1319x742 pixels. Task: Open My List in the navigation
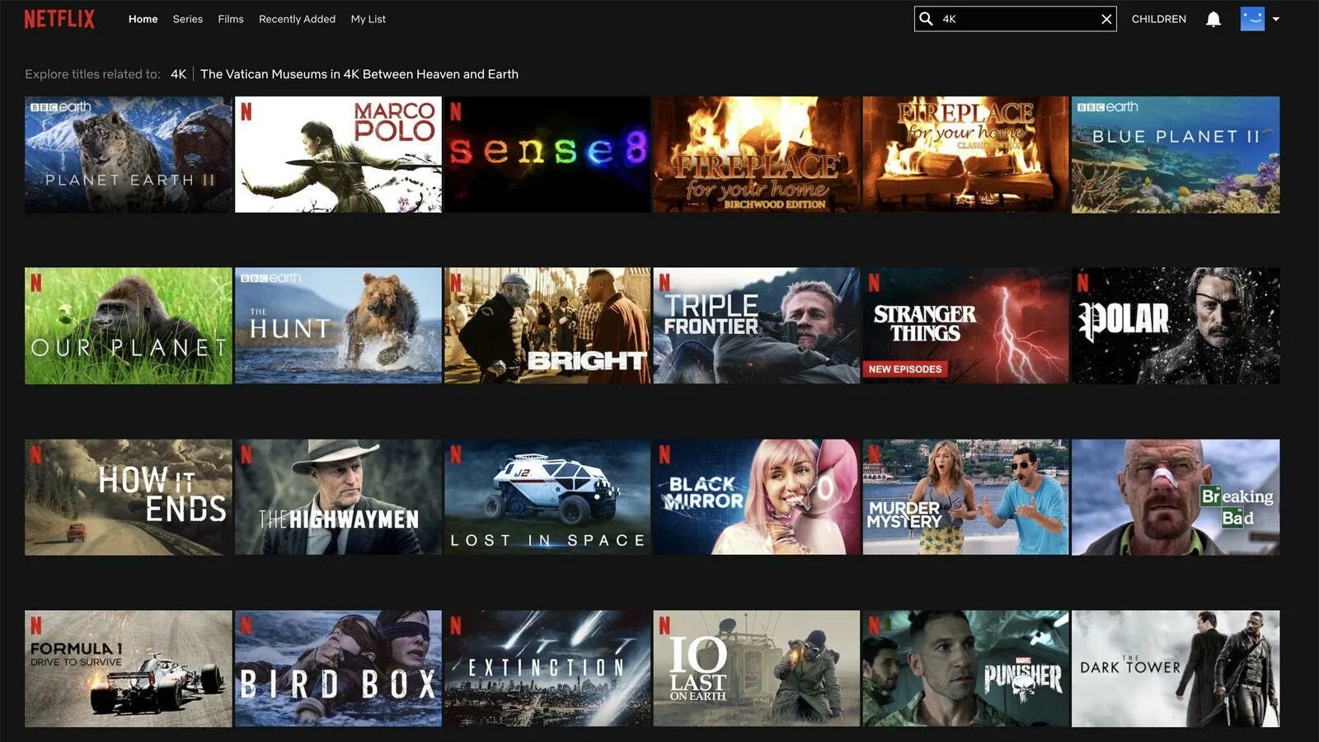coord(368,19)
